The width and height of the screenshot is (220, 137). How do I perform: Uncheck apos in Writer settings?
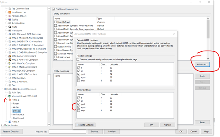click(79, 107)
